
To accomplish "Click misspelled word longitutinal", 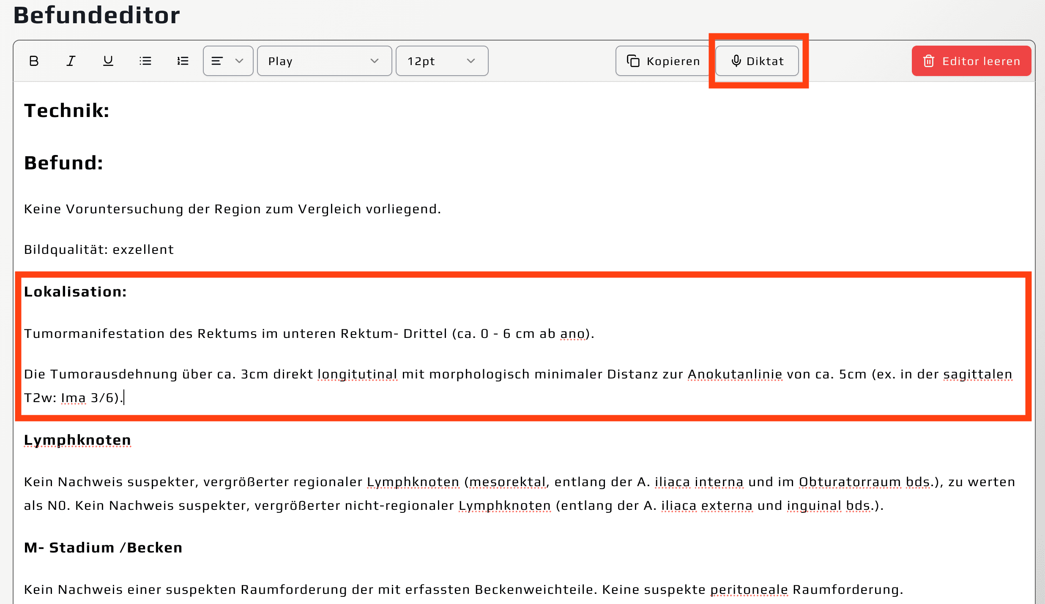I will pyautogui.click(x=357, y=375).
